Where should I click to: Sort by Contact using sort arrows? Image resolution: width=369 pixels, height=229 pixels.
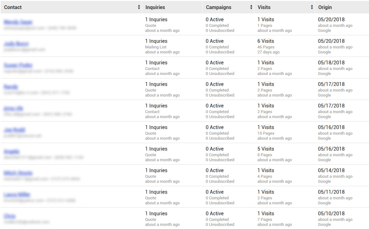coord(139,7)
